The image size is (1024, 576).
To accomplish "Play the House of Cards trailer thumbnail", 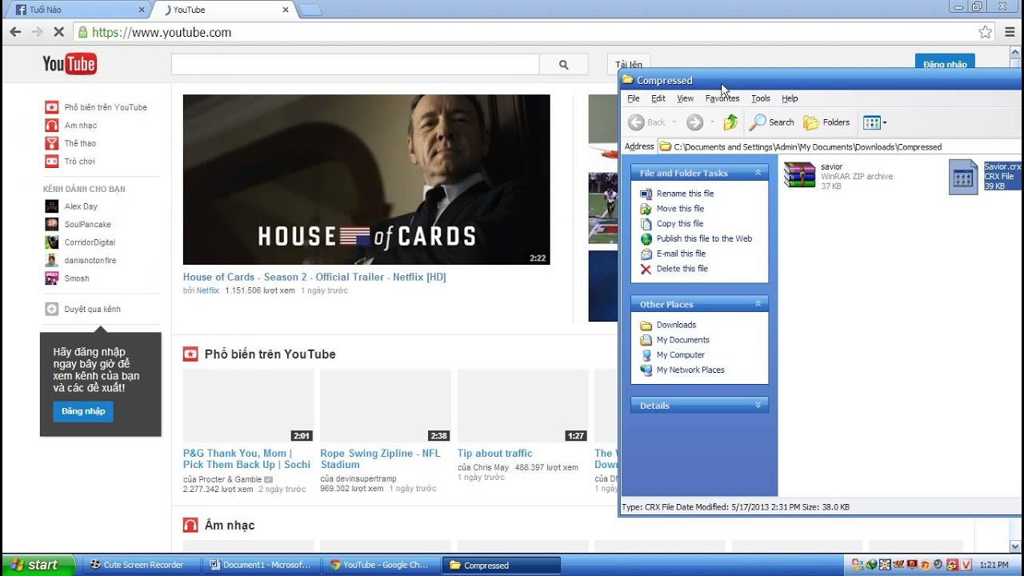I will click(x=366, y=179).
